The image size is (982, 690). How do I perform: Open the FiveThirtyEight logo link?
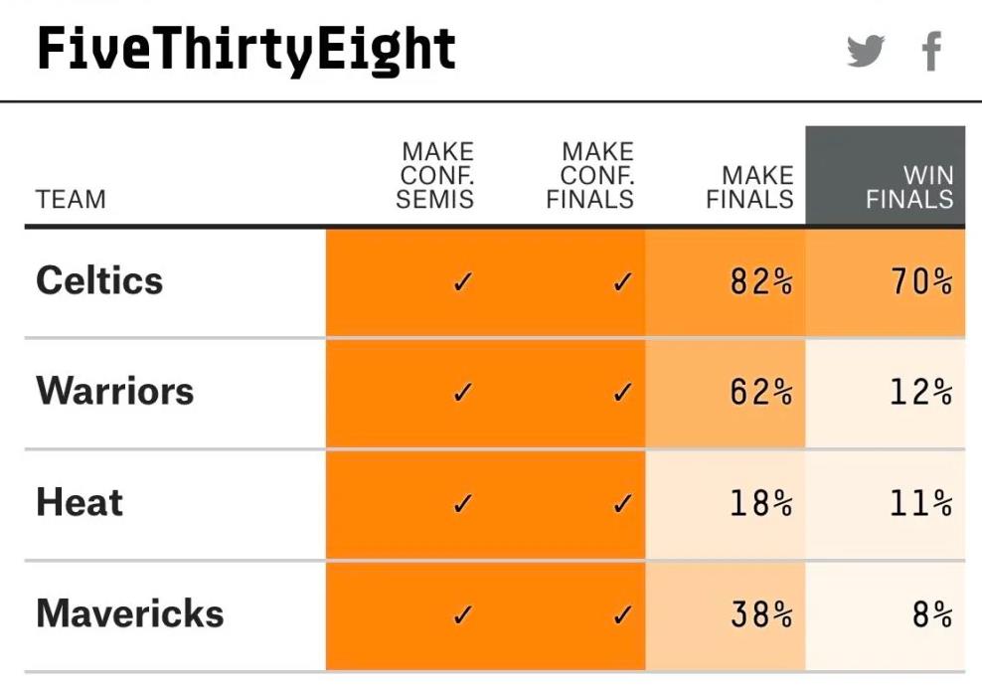coord(246,50)
